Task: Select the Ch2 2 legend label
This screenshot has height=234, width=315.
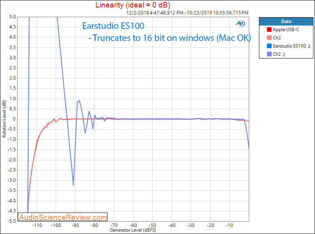Action: point(279,54)
